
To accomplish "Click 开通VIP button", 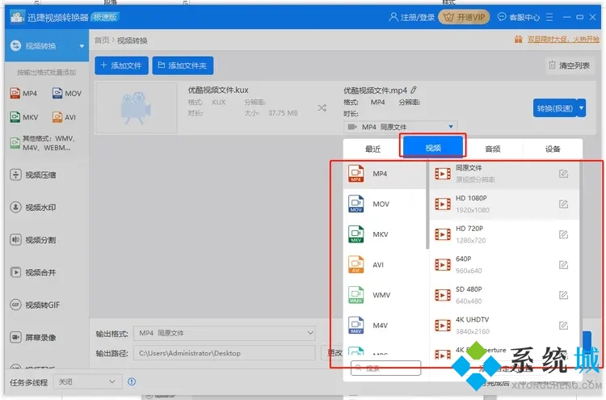I will click(464, 17).
